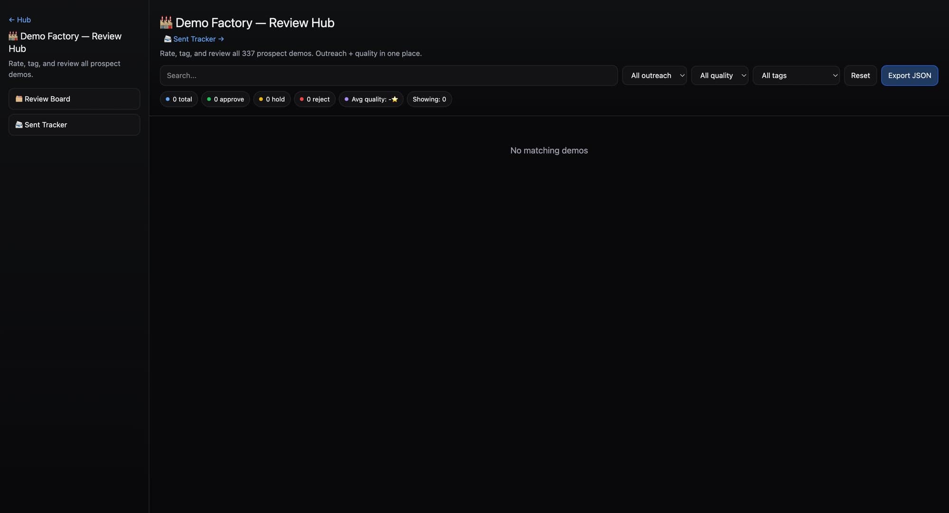The width and height of the screenshot is (949, 513).
Task: Click the Reset button to clear filters
Action: [x=860, y=75]
